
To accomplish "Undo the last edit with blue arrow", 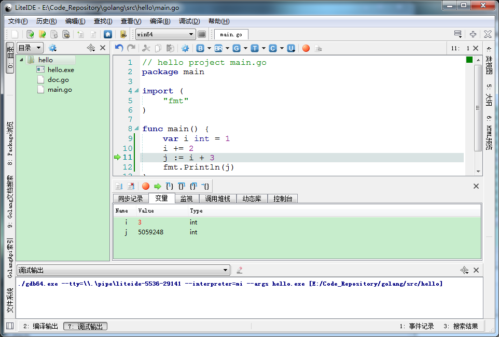I will click(x=119, y=48).
